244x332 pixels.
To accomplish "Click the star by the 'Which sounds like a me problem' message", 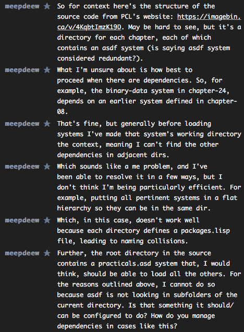I will point(47,167).
